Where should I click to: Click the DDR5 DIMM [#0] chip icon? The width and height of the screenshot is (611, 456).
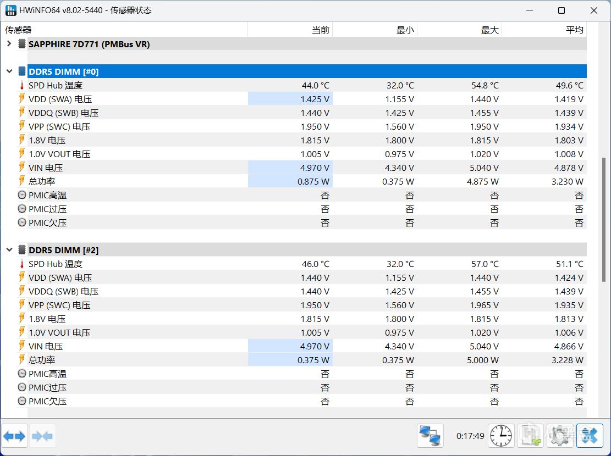click(22, 71)
